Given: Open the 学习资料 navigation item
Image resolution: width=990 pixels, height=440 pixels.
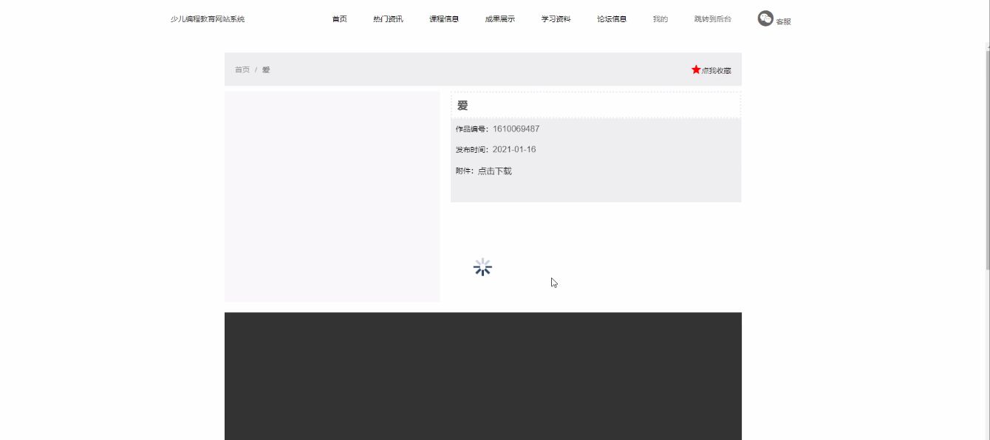Looking at the screenshot, I should click(x=556, y=19).
